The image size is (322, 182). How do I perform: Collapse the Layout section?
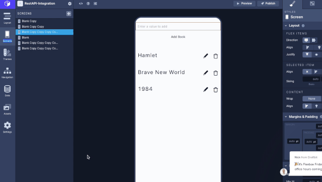pos(286,26)
